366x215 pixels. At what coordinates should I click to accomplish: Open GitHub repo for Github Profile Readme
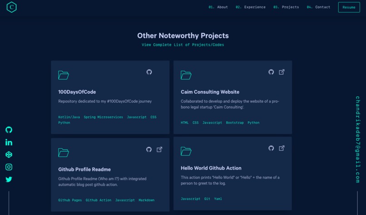pyautogui.click(x=149, y=150)
